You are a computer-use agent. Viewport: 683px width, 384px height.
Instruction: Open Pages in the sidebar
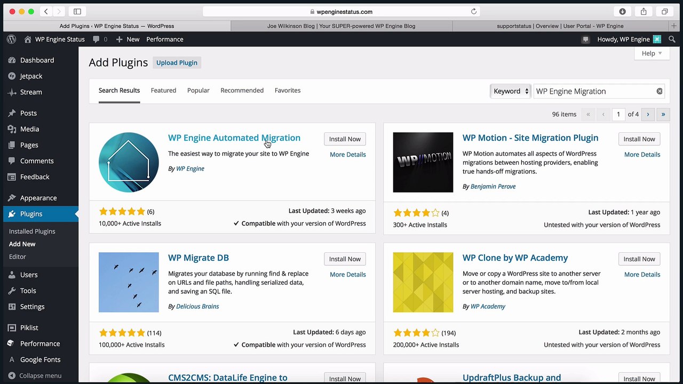pyautogui.click(x=29, y=145)
